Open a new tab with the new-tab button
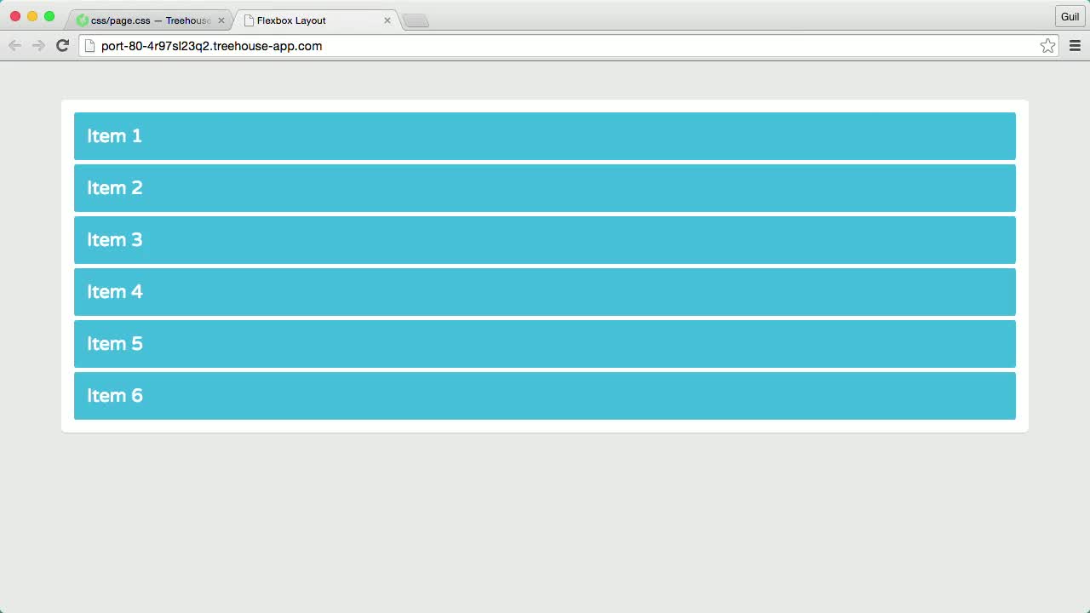This screenshot has width=1090, height=613. pyautogui.click(x=416, y=21)
